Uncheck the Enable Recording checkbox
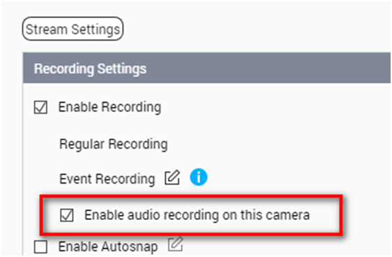 tap(40, 108)
